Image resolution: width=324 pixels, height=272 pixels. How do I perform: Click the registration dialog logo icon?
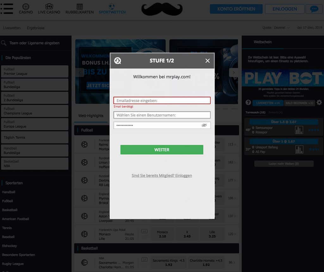coord(118,61)
